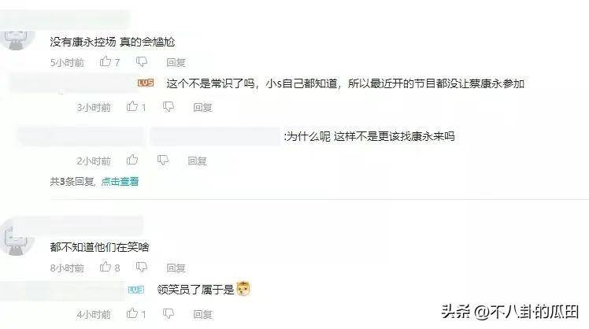
Task: Like the reply posted 3小时前
Action: tap(132, 107)
